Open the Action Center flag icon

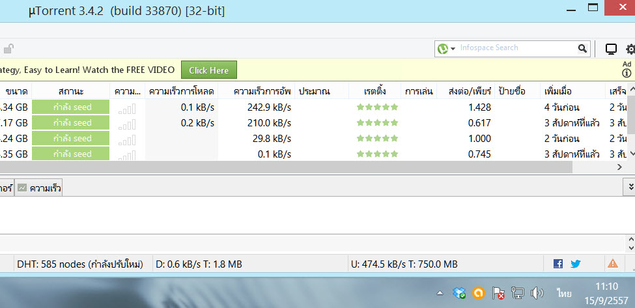tap(498, 293)
